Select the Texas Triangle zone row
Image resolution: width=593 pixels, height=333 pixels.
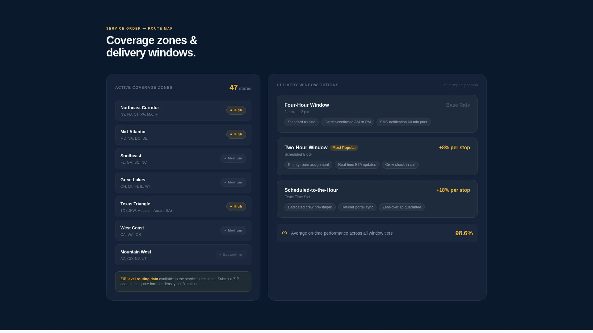click(x=183, y=207)
